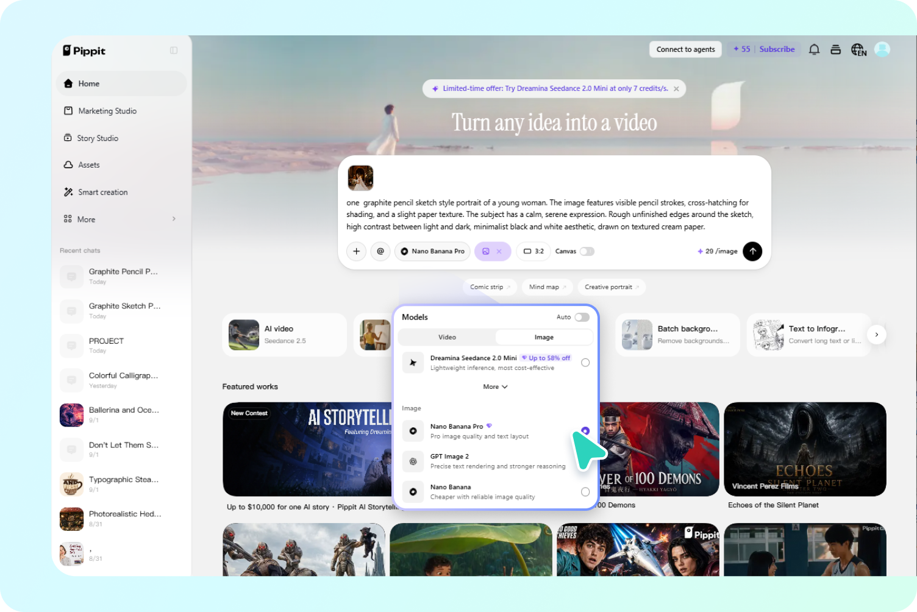Toggle the Canvas switch
The height and width of the screenshot is (612, 917).
[587, 251]
